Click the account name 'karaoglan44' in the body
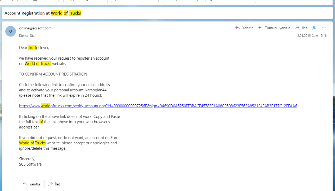Viewport: 335px width, 191px height. 96,90
